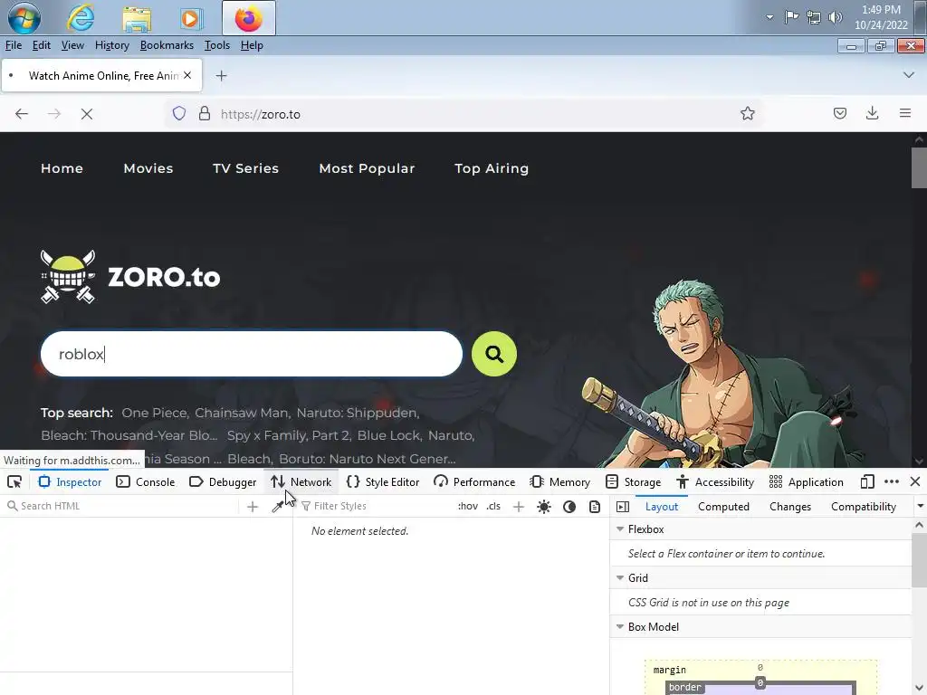Grab a color with the eyedropper

277,507
